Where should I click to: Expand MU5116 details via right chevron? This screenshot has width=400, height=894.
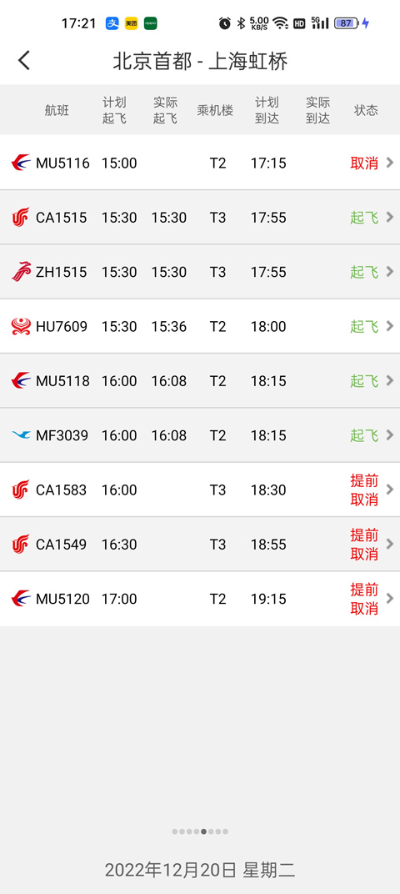click(390, 163)
